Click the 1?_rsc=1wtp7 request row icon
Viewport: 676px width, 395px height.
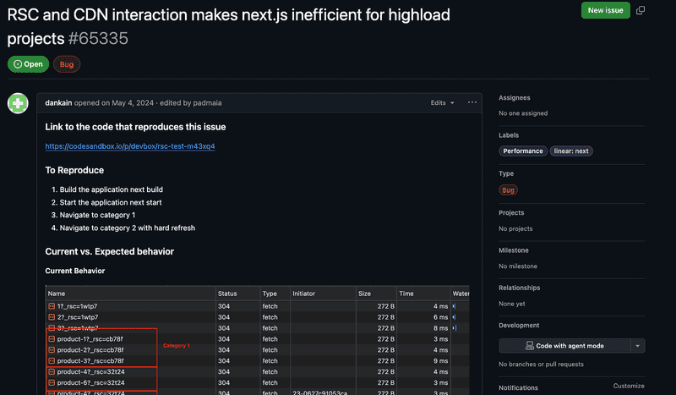pyautogui.click(x=52, y=306)
